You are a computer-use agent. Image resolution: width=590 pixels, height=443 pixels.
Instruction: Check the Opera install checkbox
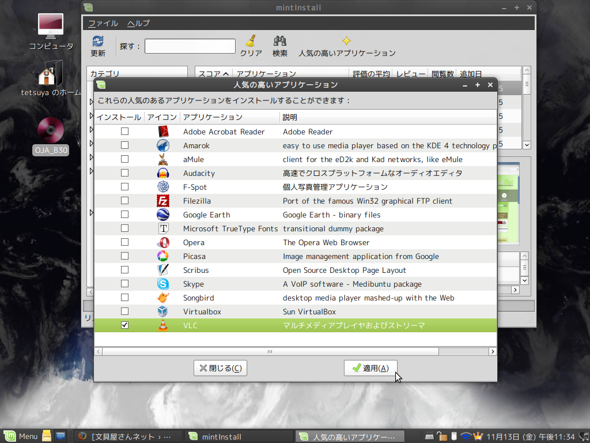(124, 243)
